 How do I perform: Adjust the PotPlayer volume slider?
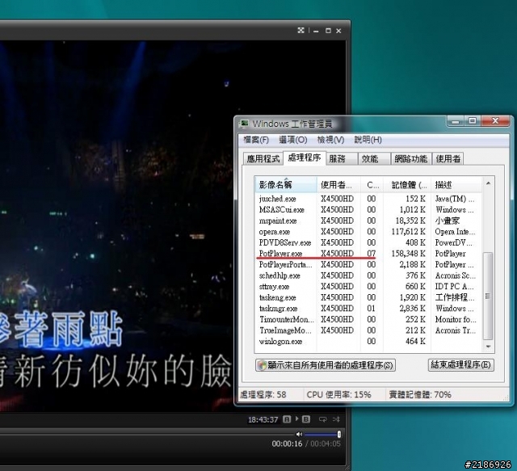(x=322, y=434)
